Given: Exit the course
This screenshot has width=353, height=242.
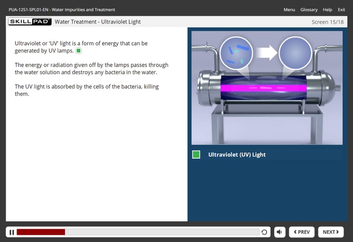Looking at the screenshot, I should coord(341,10).
